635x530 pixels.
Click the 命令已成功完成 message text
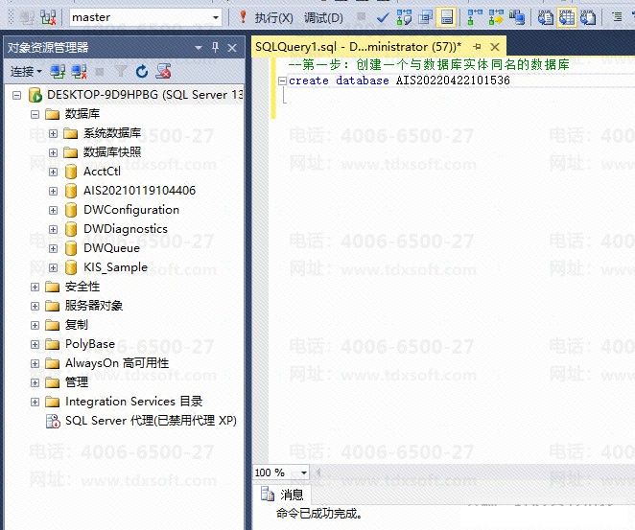tap(319, 514)
